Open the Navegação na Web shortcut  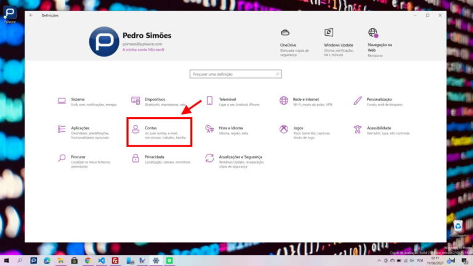pyautogui.click(x=379, y=41)
